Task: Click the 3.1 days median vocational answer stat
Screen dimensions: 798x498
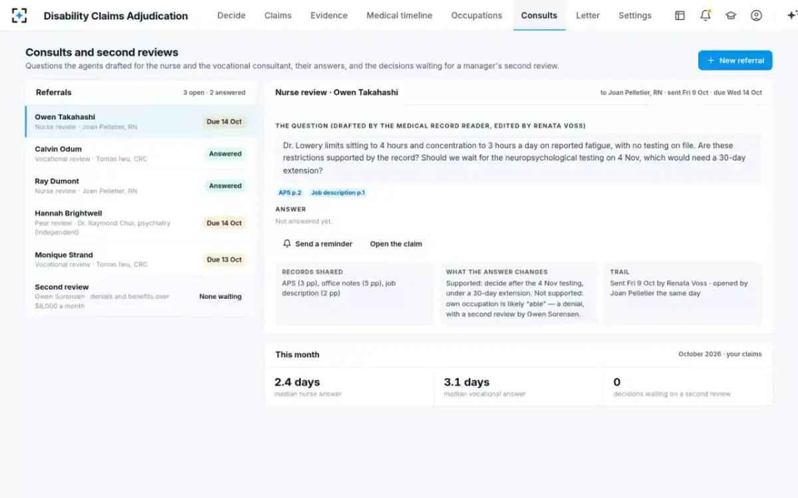Action: click(x=519, y=387)
